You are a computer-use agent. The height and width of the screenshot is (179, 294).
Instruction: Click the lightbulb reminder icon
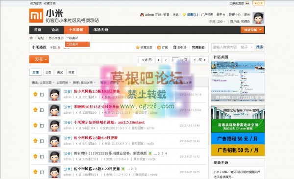point(184,15)
